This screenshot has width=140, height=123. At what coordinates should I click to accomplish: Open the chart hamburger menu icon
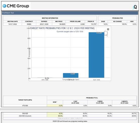pyautogui.click(x=108, y=29)
